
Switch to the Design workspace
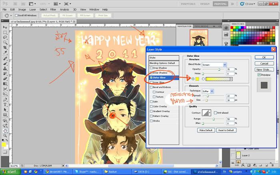[205, 3]
